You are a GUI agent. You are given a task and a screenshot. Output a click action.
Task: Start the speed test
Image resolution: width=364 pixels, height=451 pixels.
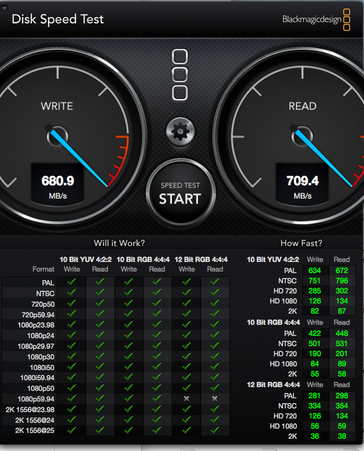tap(180, 193)
